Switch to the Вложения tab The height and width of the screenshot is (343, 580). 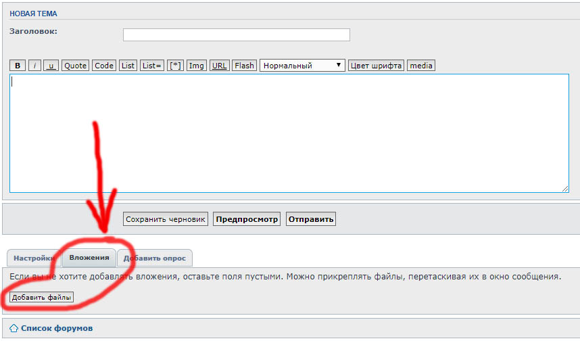click(x=89, y=258)
